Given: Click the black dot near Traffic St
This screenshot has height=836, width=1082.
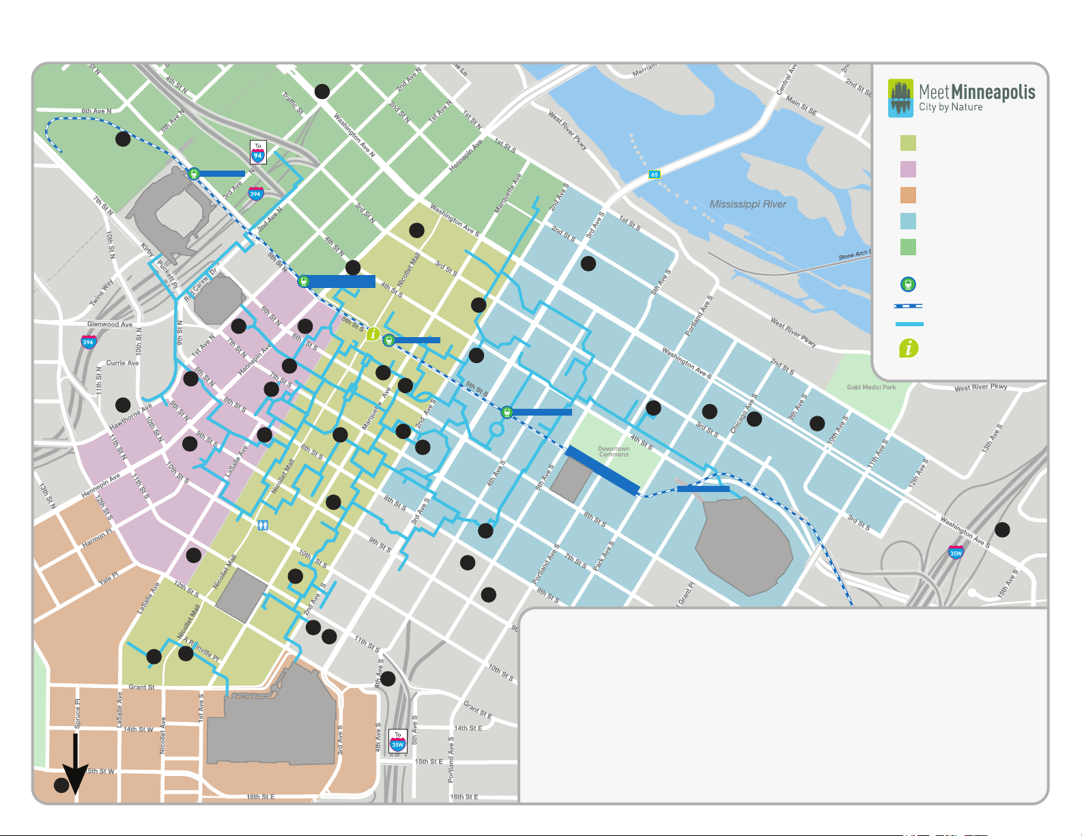Looking at the screenshot, I should point(322,91).
